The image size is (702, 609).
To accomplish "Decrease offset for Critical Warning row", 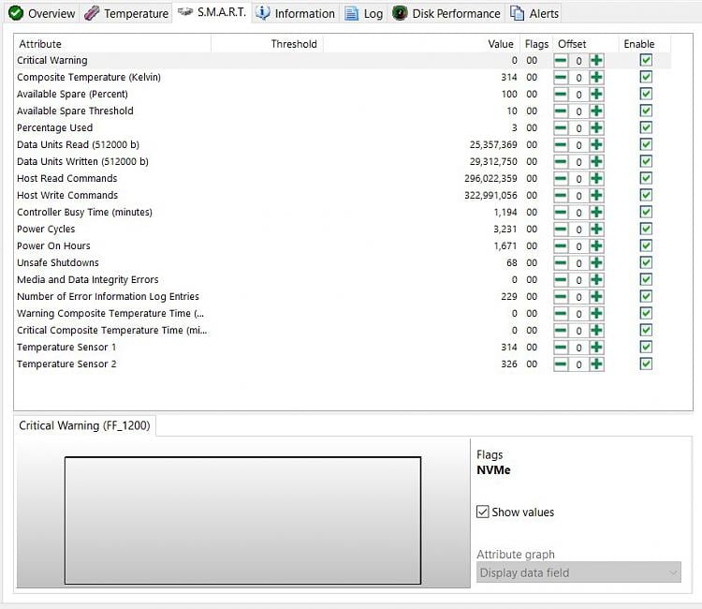I will 561,61.
